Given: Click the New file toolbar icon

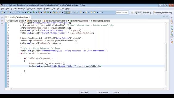Looking at the screenshot, I should coord(2,13).
